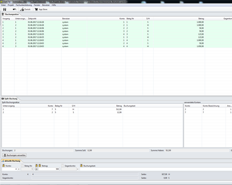232x185 pixels.
Task: Select first row dated 01.06.2017 12:16:26
Action: 117,22
